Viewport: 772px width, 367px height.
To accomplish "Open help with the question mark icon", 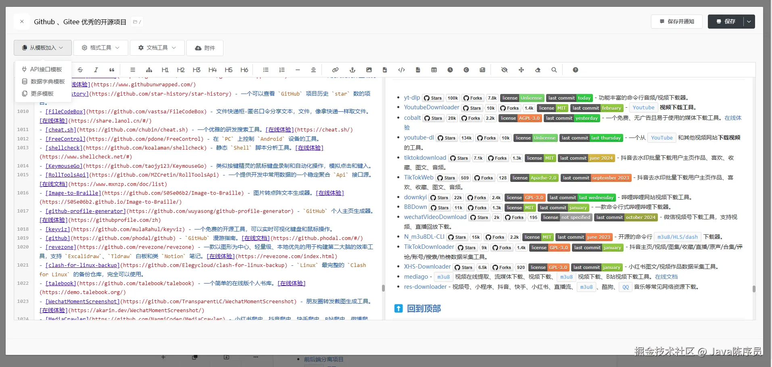I will pos(576,70).
